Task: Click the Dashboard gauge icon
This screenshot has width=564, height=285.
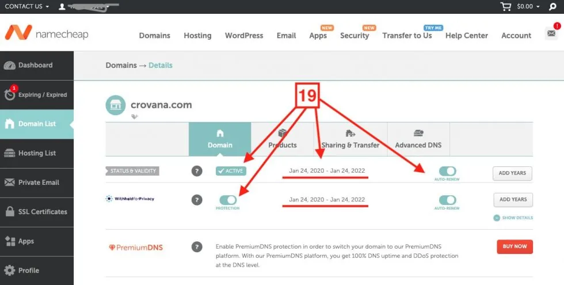Action: pyautogui.click(x=10, y=66)
